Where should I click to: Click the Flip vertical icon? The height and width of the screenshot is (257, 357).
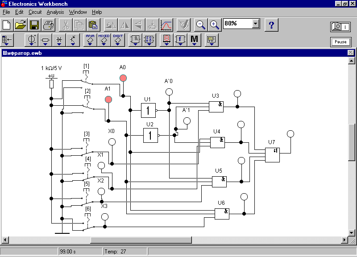[138, 25]
